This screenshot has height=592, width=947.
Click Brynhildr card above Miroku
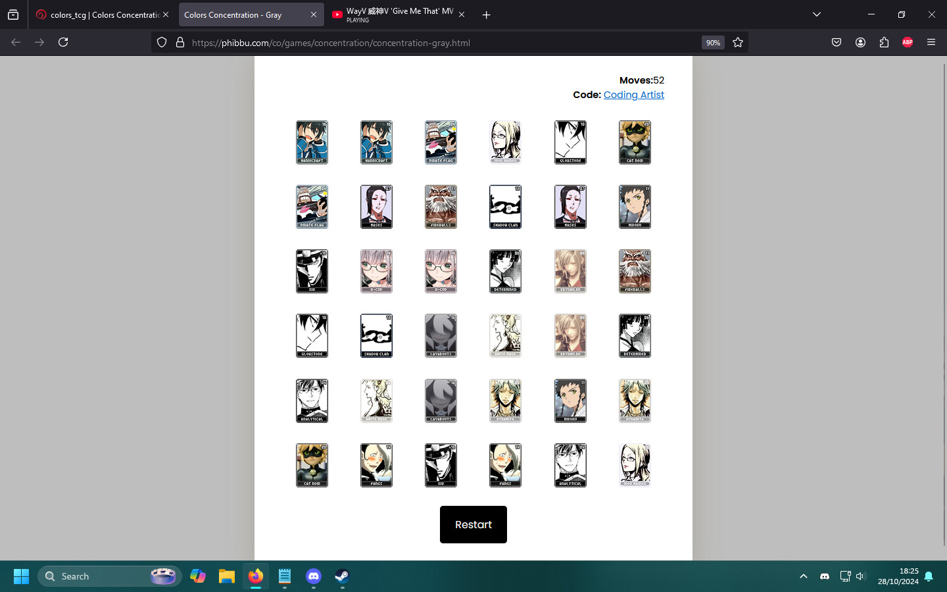(570, 335)
